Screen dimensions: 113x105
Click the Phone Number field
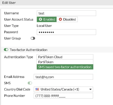(x=63, y=96)
